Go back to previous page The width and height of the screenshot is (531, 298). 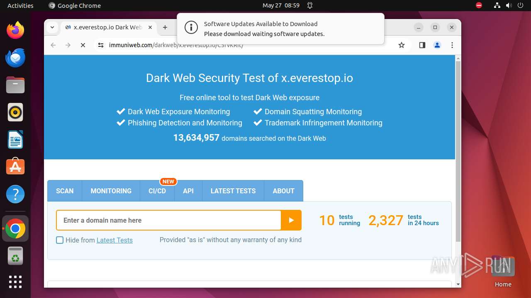pyautogui.click(x=53, y=45)
